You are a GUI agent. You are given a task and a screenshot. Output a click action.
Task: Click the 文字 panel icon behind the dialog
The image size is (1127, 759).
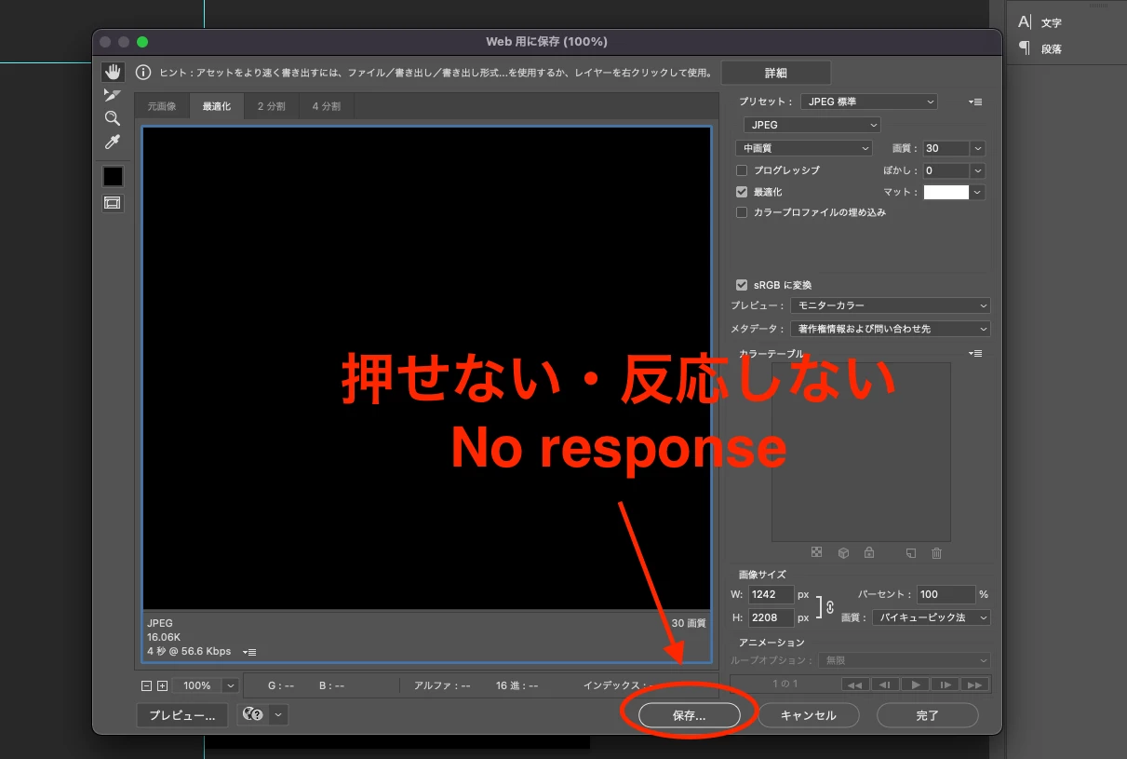pyautogui.click(x=1025, y=21)
